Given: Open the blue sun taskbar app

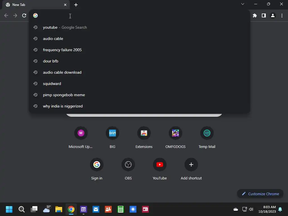Looking at the screenshot, I should click(133, 209).
